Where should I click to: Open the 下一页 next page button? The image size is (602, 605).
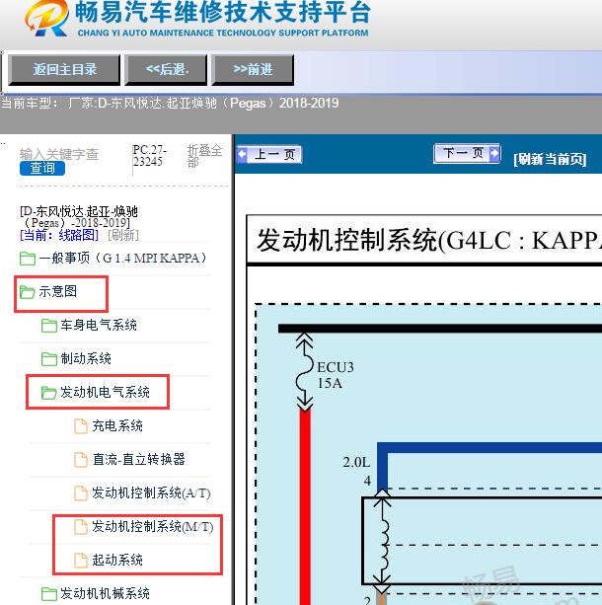467,153
